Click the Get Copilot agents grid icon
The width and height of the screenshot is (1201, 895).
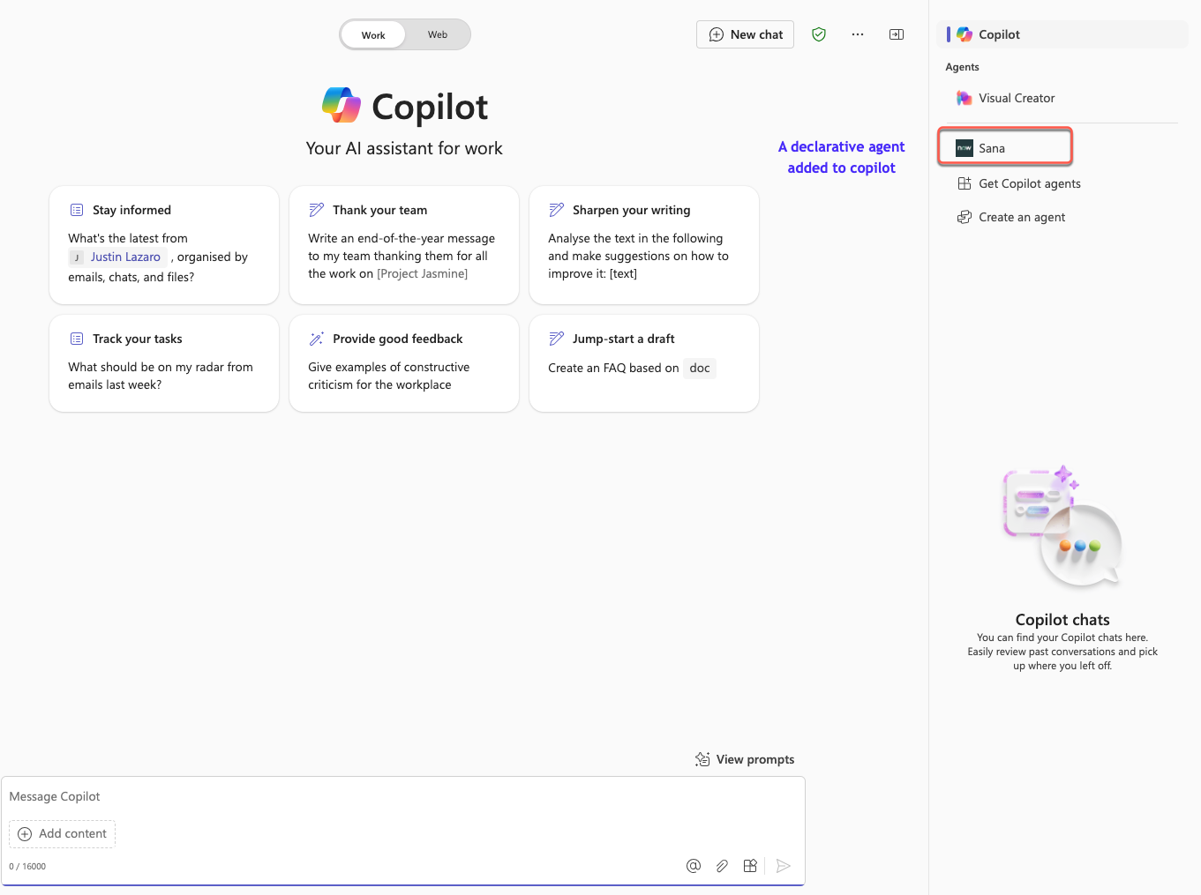click(x=965, y=183)
